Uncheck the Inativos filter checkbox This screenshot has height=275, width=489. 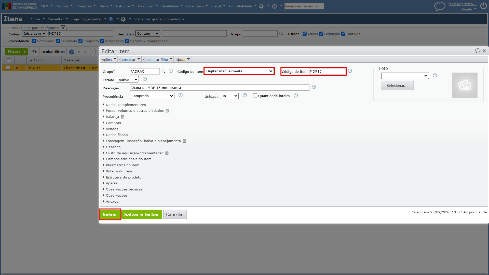tap(343, 34)
